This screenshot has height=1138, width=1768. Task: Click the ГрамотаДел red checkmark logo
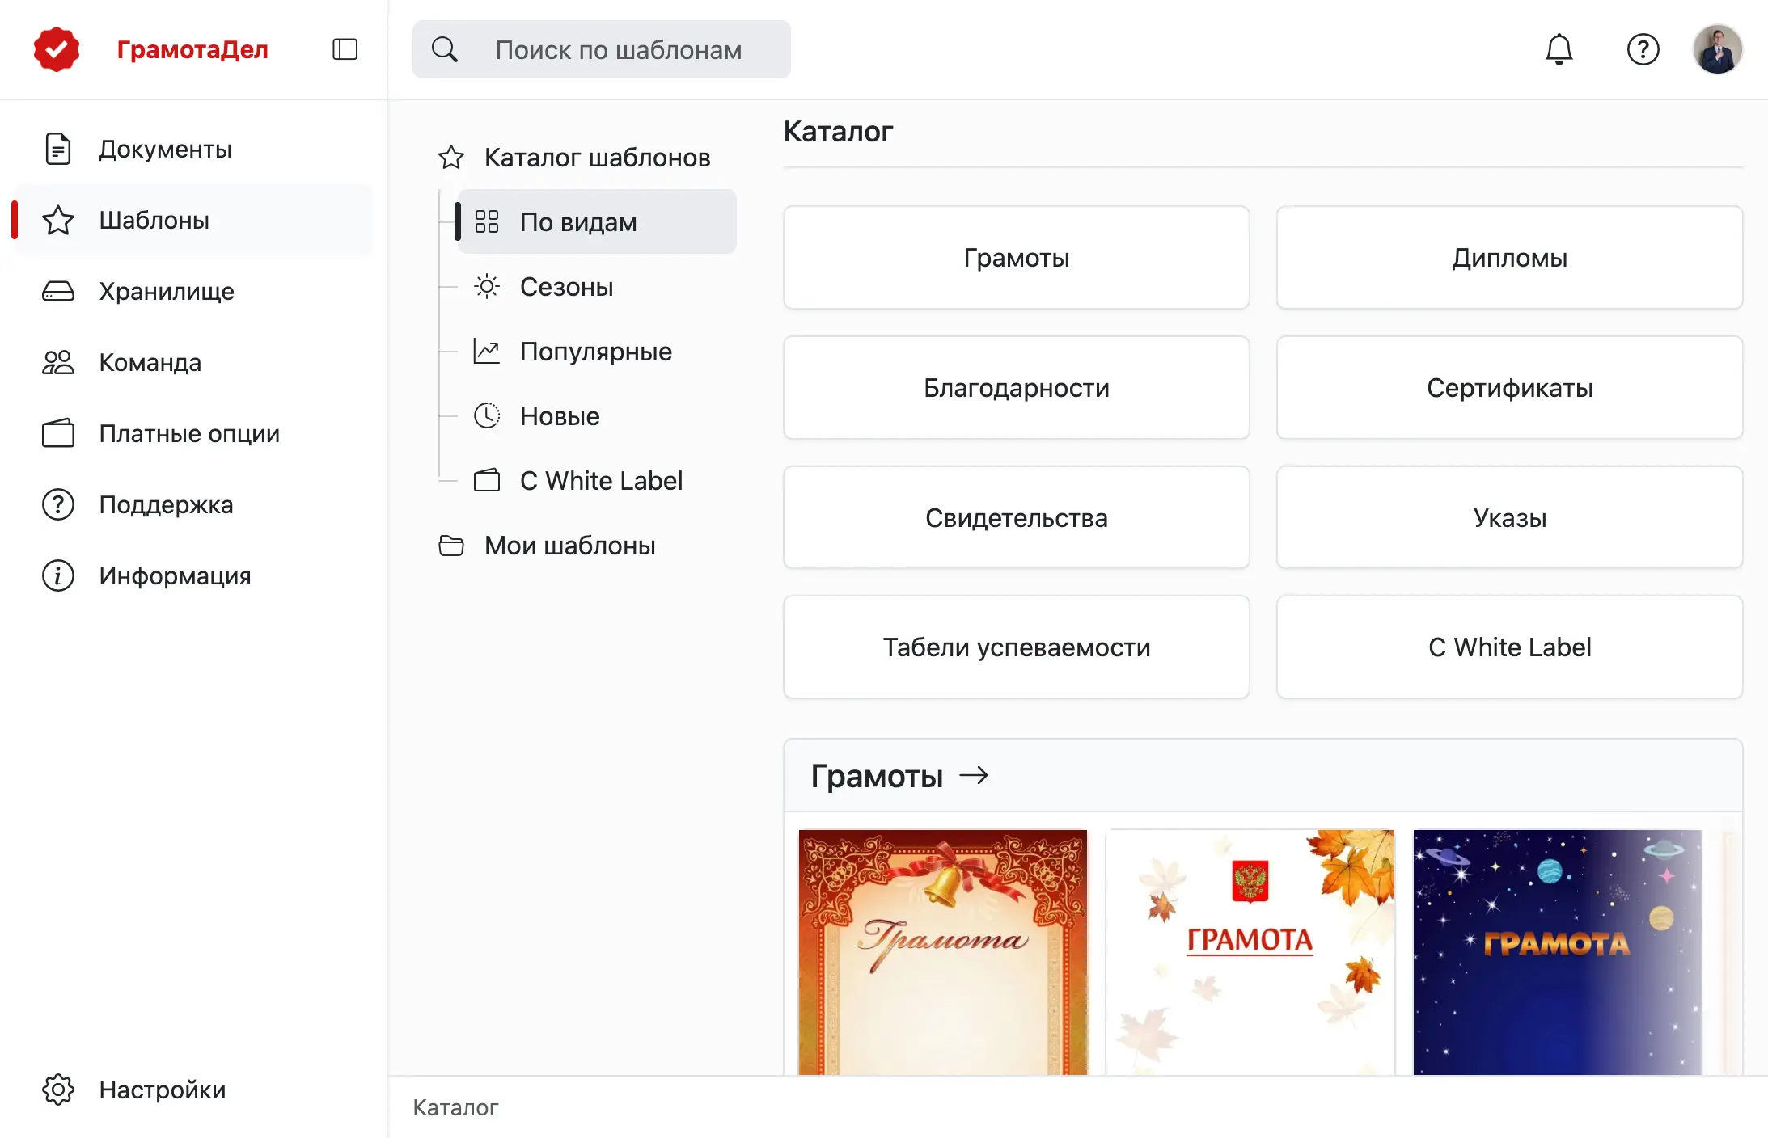point(57,49)
